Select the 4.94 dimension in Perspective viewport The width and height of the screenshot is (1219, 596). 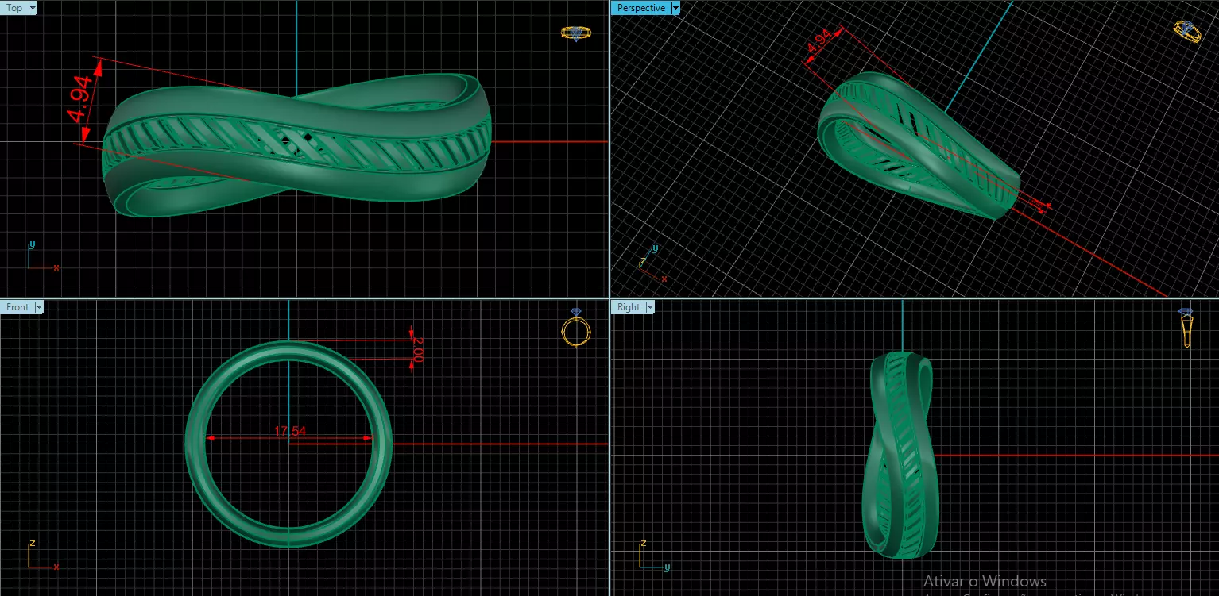click(819, 41)
